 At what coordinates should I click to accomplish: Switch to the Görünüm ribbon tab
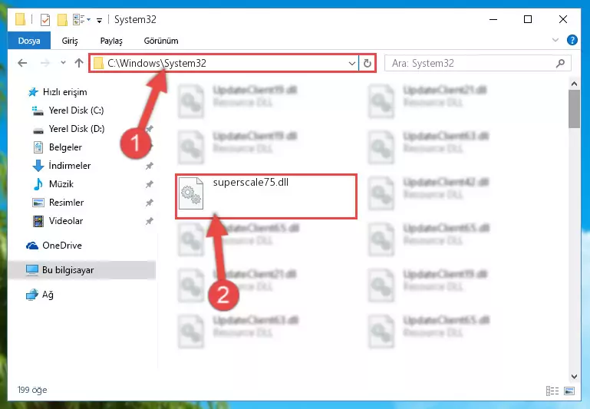pyautogui.click(x=161, y=41)
